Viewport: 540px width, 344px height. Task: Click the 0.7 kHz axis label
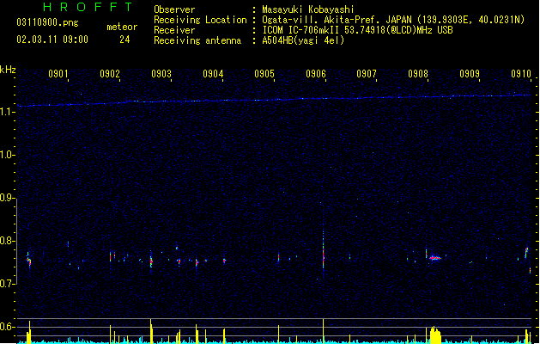(x=7, y=284)
